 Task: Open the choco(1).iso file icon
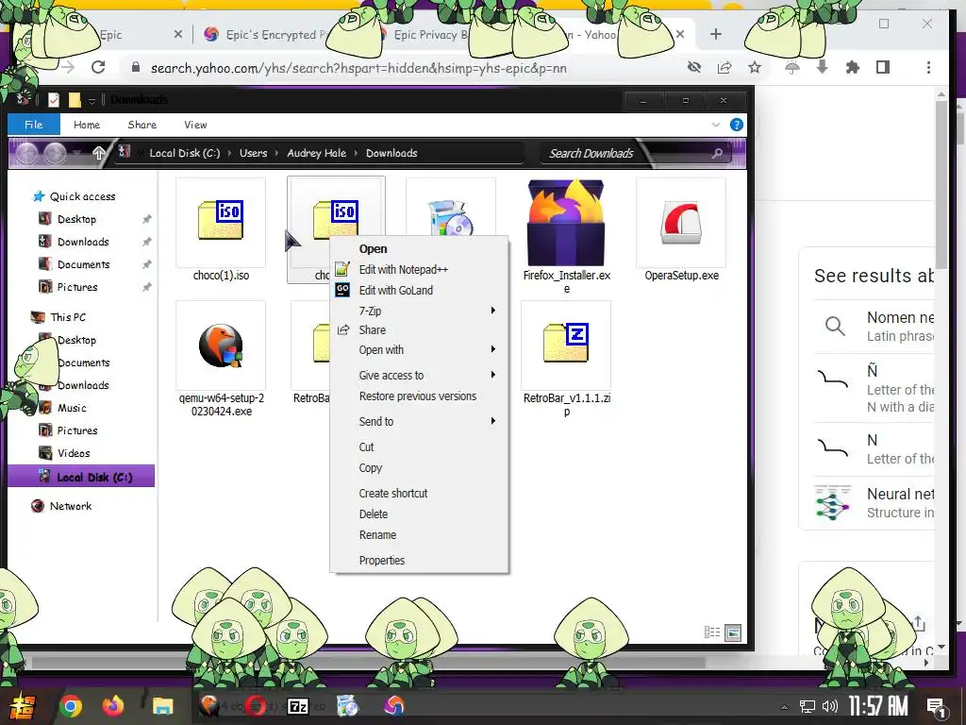(x=221, y=221)
